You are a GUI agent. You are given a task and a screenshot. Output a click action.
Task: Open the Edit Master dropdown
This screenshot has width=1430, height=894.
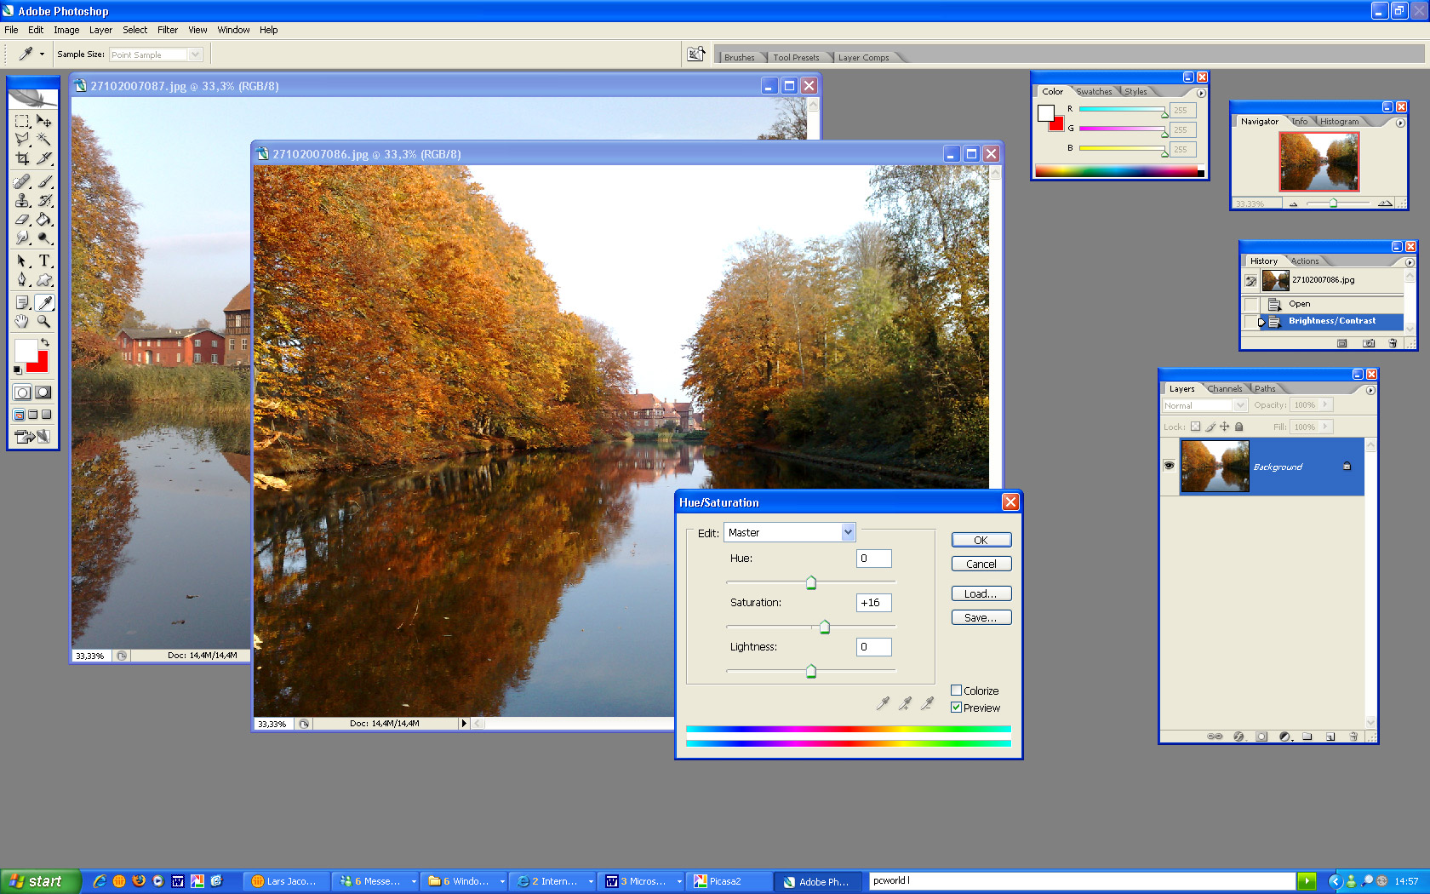point(848,532)
